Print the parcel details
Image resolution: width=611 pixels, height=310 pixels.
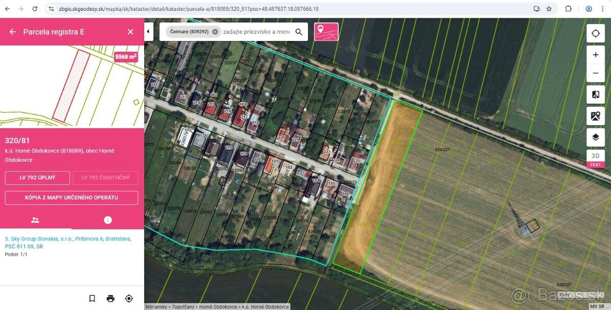pyautogui.click(x=110, y=298)
